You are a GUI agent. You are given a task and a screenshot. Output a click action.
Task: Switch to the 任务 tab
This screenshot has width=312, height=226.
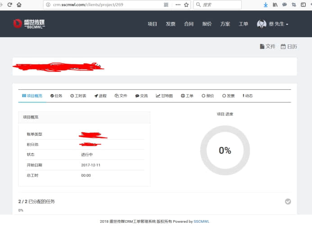pyautogui.click(x=56, y=96)
